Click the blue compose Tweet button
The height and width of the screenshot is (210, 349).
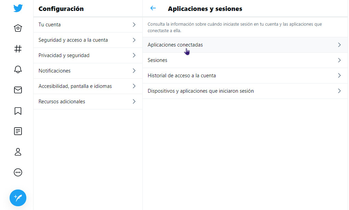tap(18, 198)
